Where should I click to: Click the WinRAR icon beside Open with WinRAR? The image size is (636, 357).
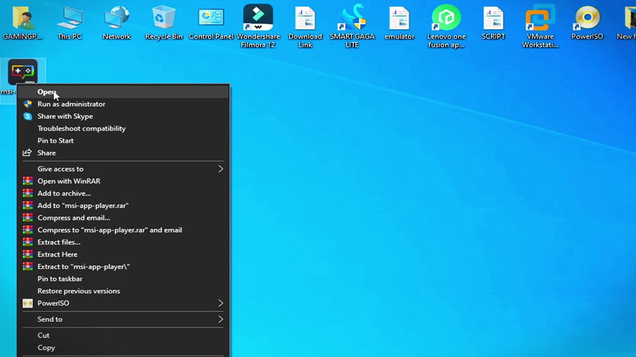(x=28, y=181)
